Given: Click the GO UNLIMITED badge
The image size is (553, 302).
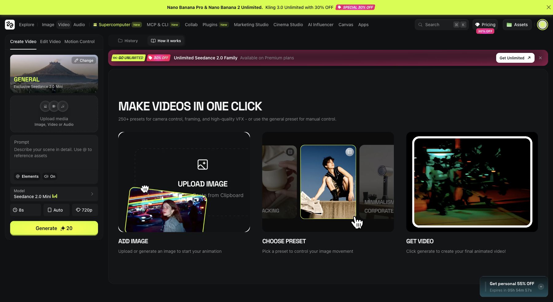Looking at the screenshot, I should (128, 58).
